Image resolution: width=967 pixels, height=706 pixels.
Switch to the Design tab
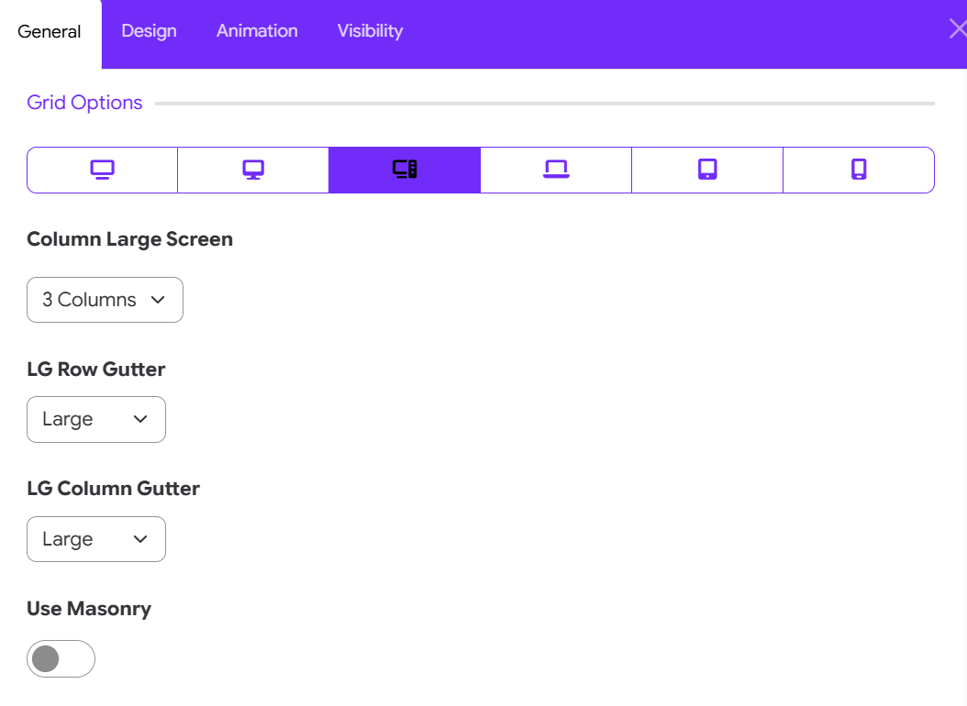[x=150, y=31]
